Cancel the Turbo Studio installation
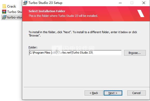The height and width of the screenshot is (101, 150). click(x=137, y=93)
